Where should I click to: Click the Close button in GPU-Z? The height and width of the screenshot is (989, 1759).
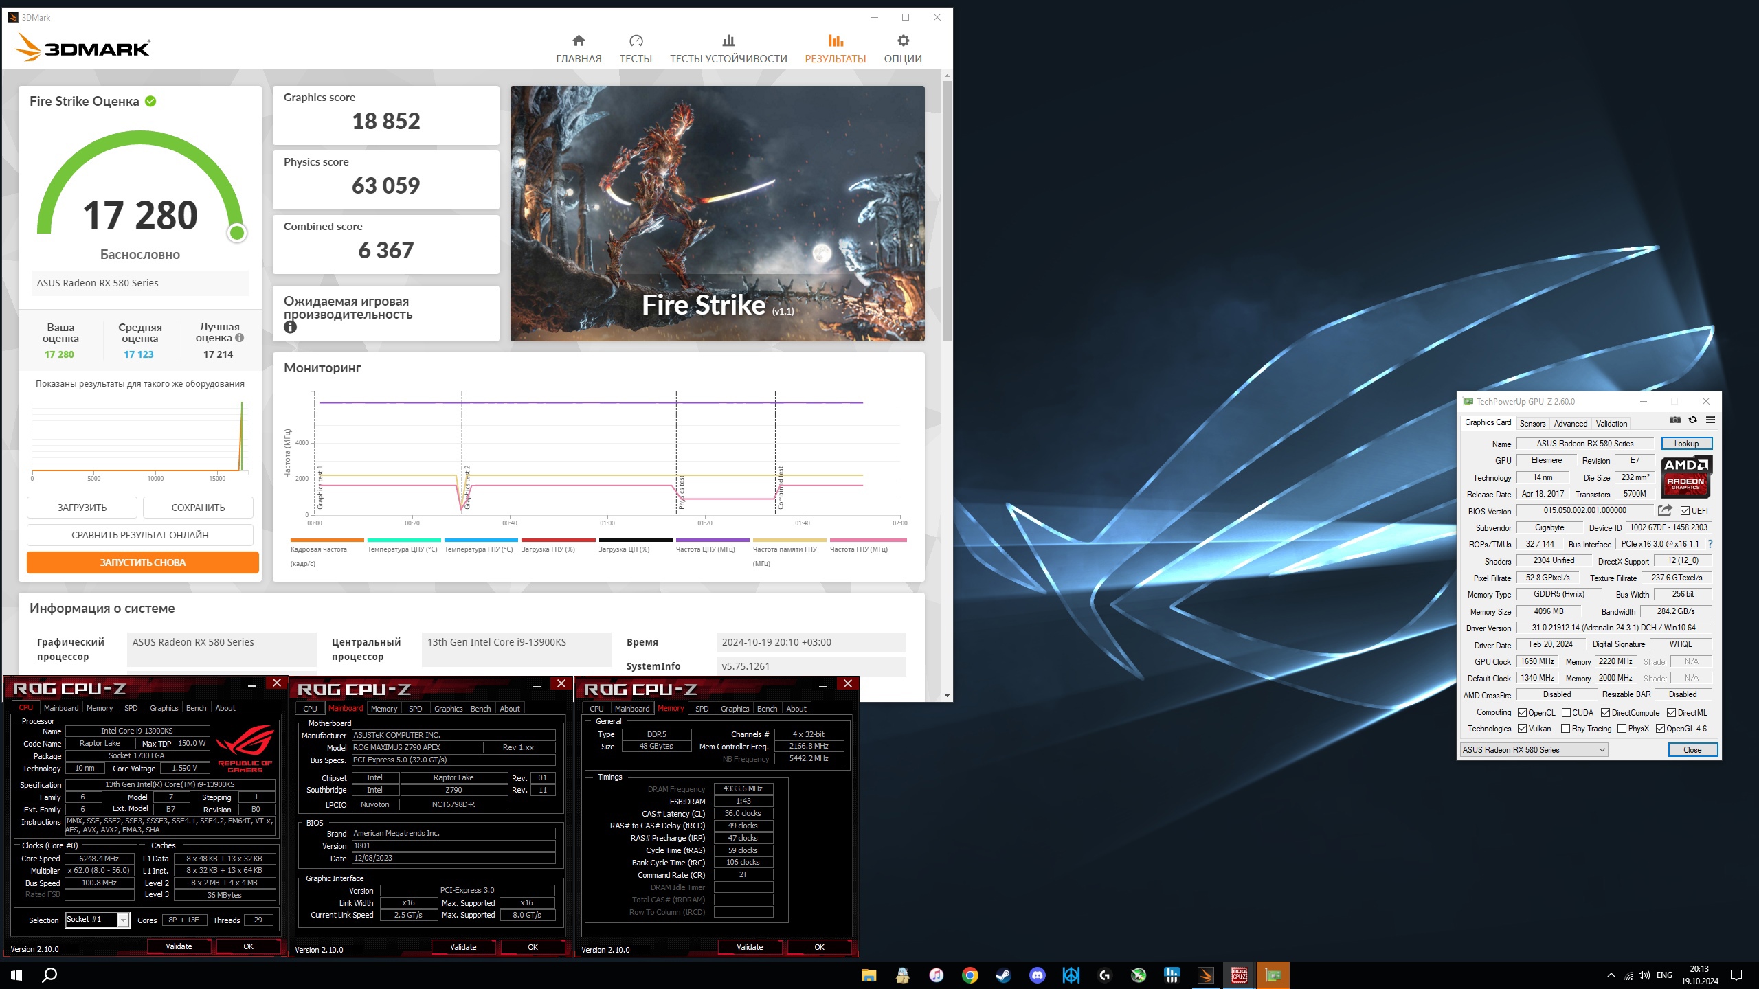tap(1692, 750)
